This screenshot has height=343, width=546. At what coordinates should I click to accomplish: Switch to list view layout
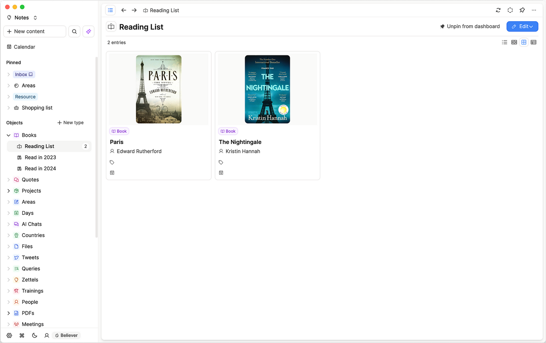(x=504, y=42)
